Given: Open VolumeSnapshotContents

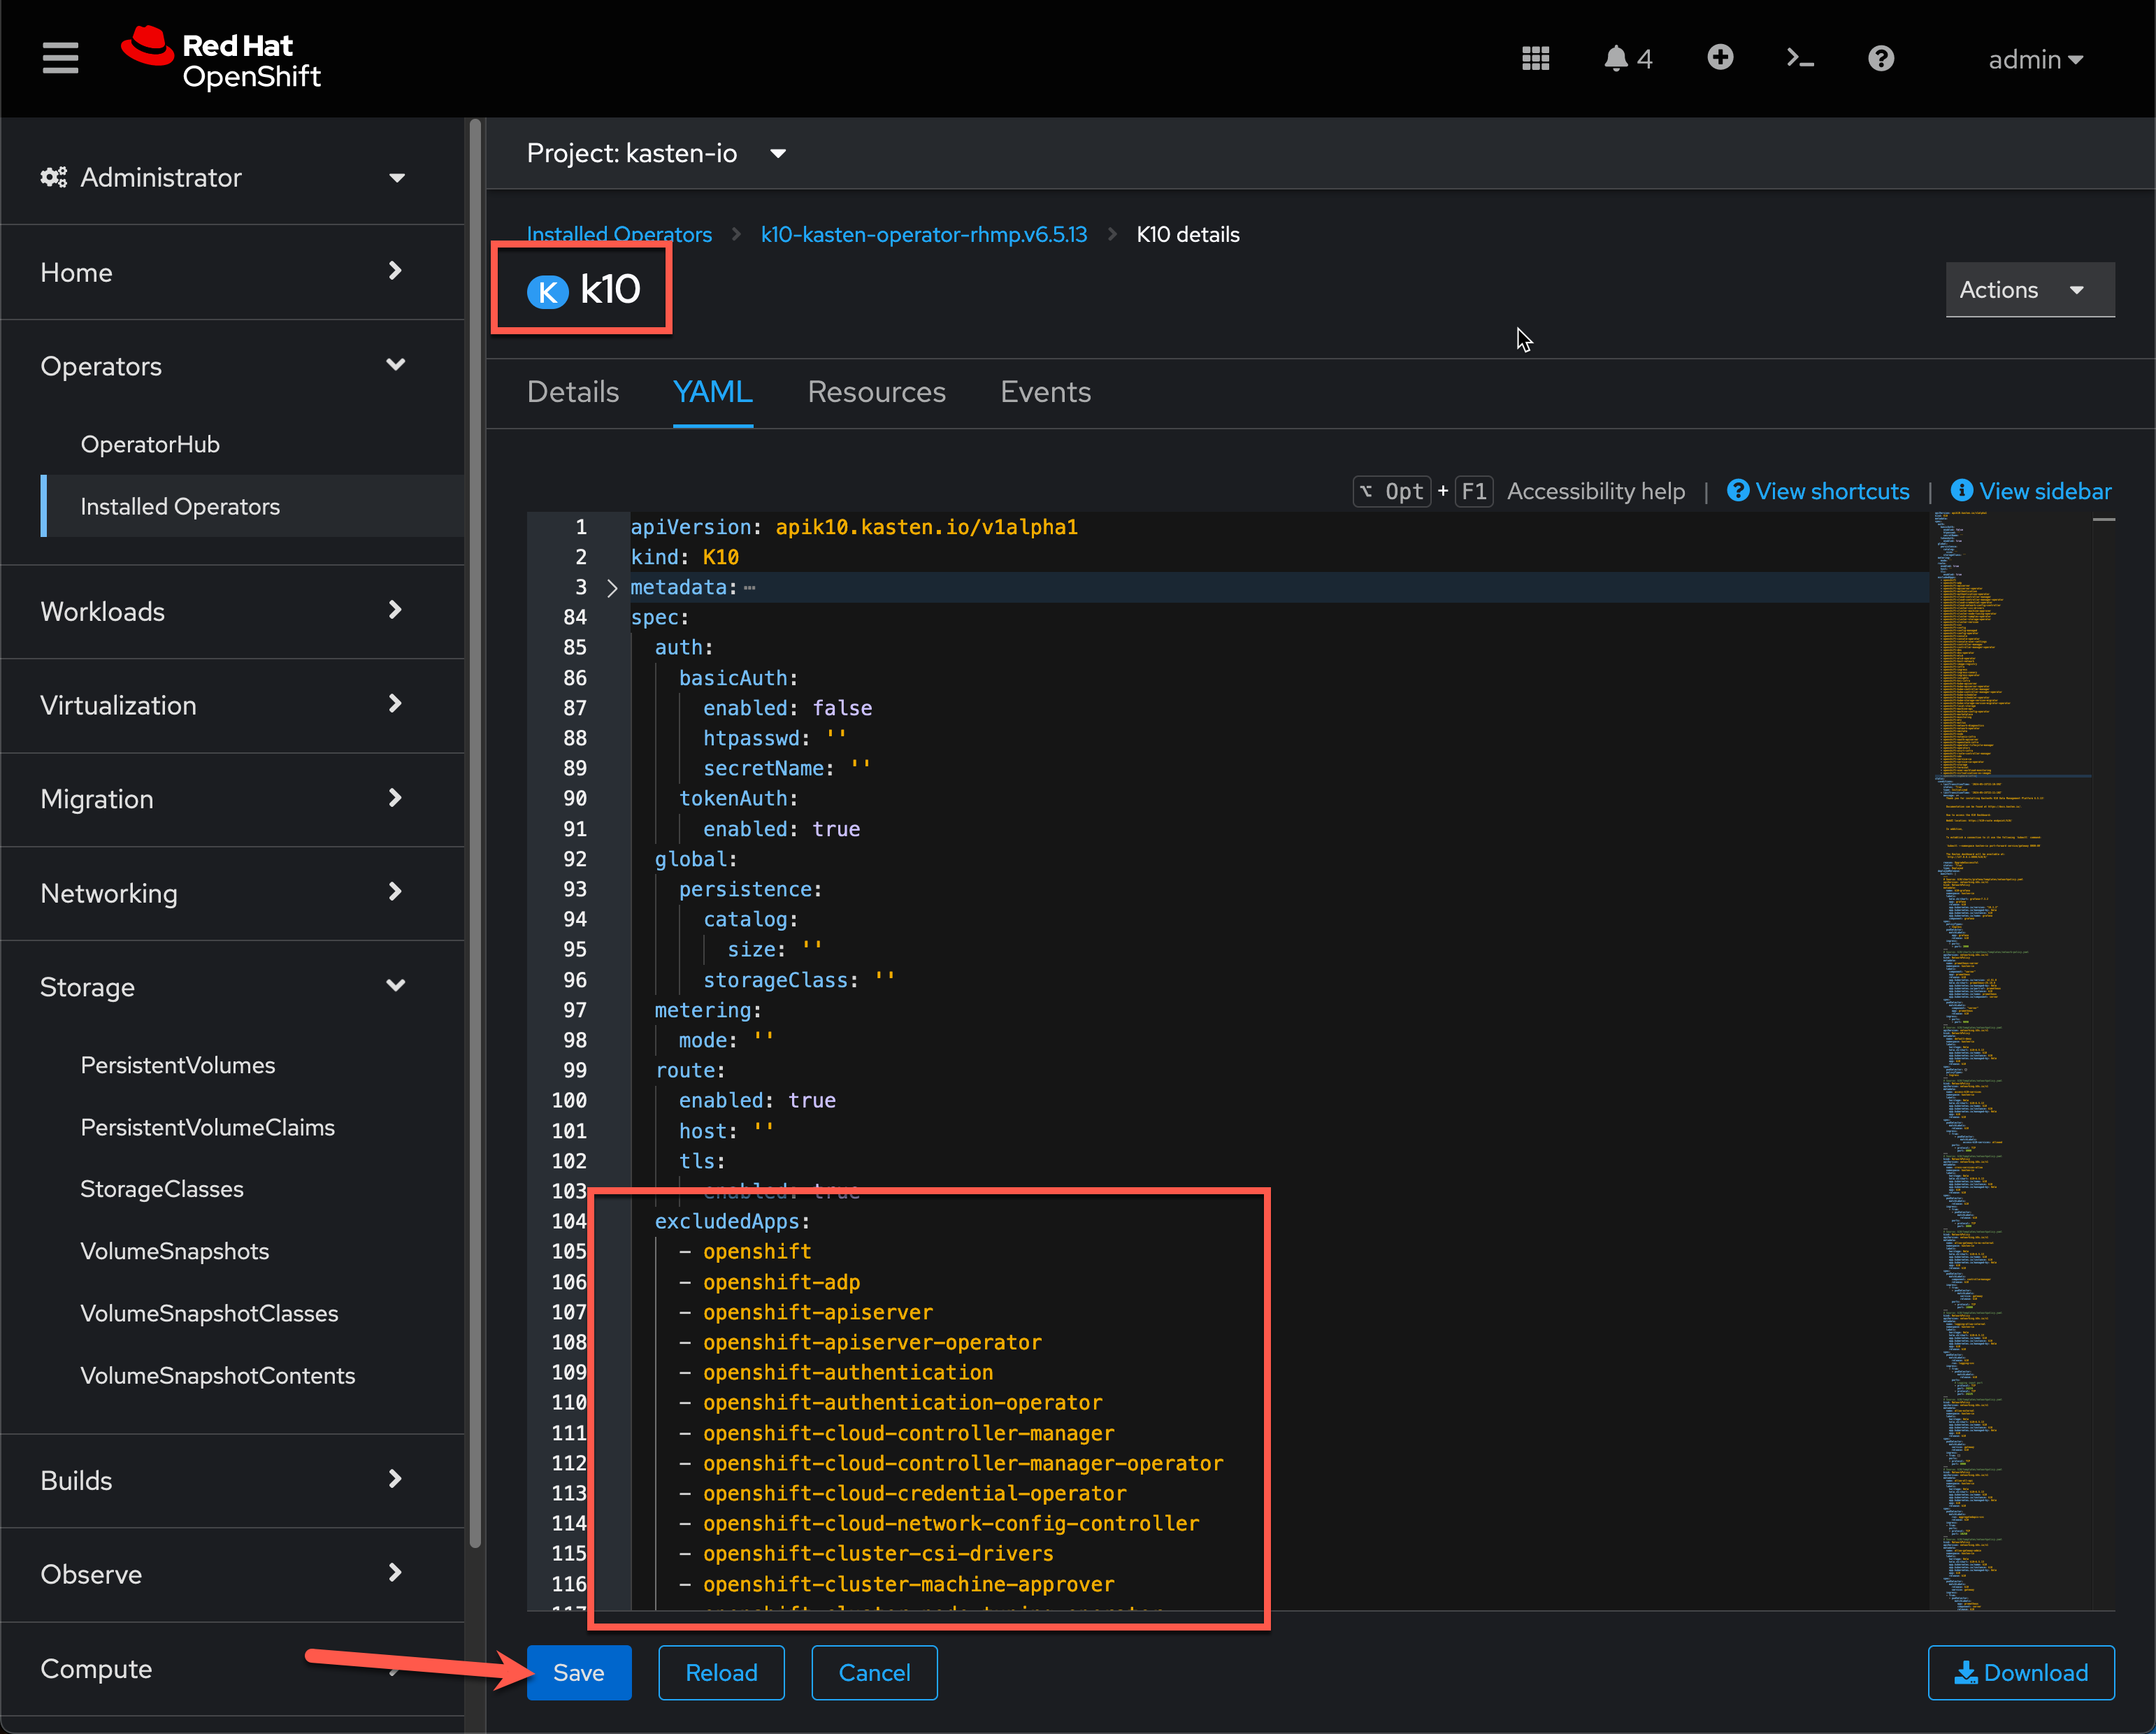Looking at the screenshot, I should click(x=218, y=1375).
